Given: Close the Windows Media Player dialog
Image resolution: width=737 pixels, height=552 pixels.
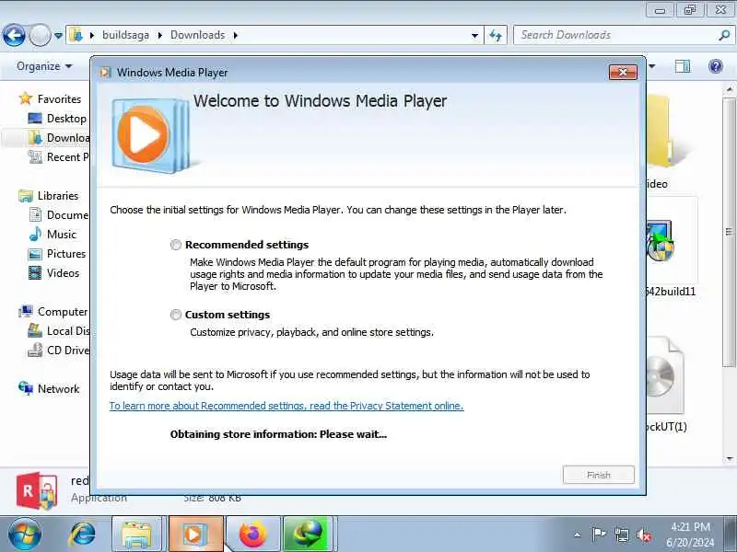Looking at the screenshot, I should pos(623,72).
